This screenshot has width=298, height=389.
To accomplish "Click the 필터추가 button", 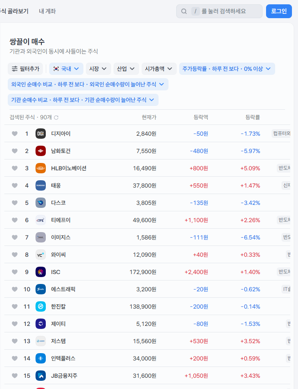I will (x=25, y=69).
